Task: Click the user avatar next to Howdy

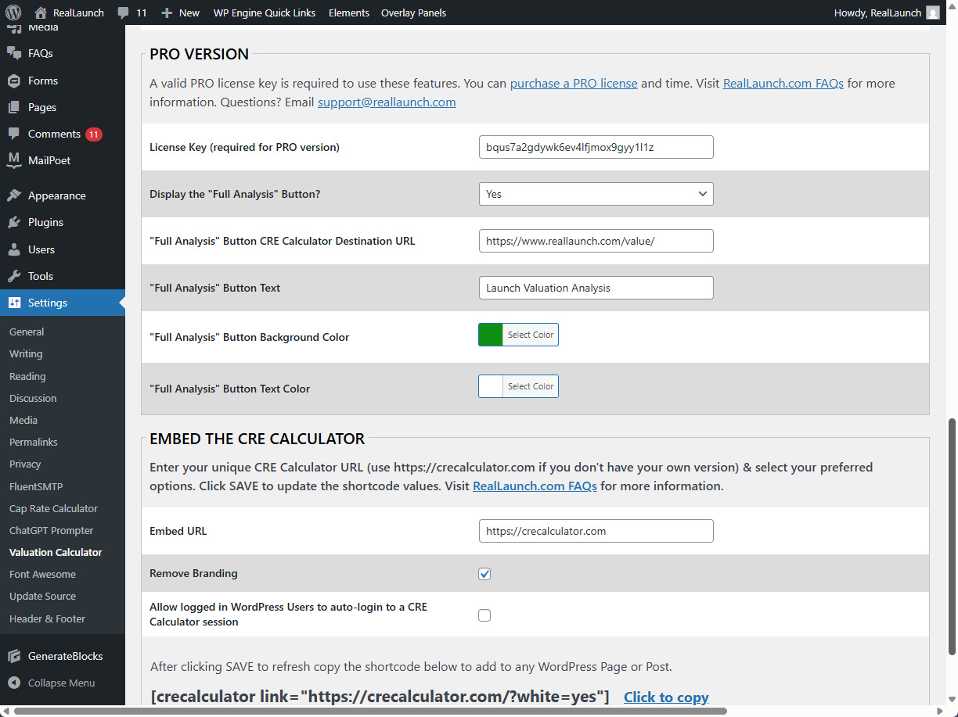Action: click(x=932, y=13)
